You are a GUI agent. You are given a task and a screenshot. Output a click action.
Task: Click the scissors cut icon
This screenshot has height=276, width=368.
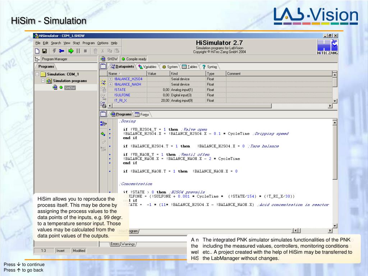pyautogui.click(x=102, y=51)
